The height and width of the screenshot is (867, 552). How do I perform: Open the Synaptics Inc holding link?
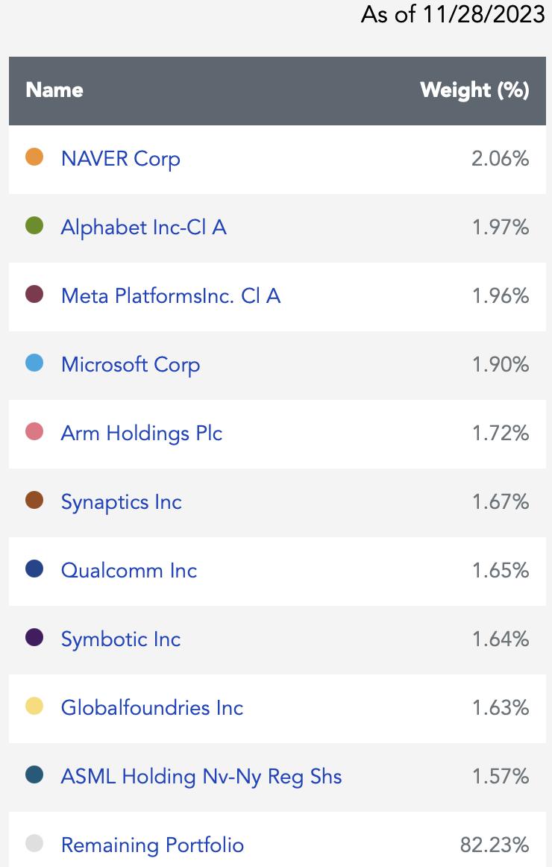(x=121, y=503)
